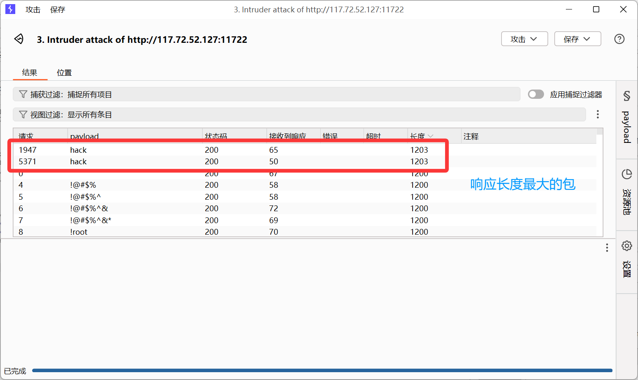
Task: Toggle the 长度 column sort arrow
Action: click(x=431, y=135)
